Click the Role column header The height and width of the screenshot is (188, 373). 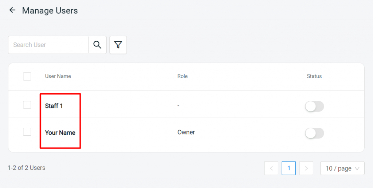click(182, 76)
